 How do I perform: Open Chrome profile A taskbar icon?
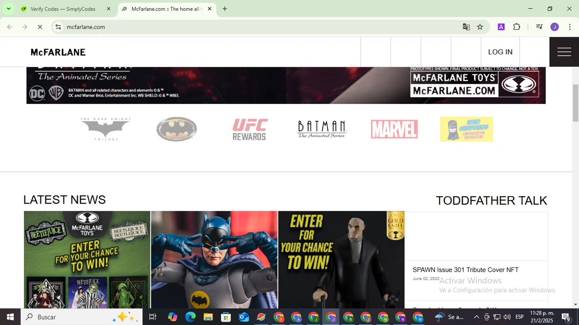click(x=296, y=317)
